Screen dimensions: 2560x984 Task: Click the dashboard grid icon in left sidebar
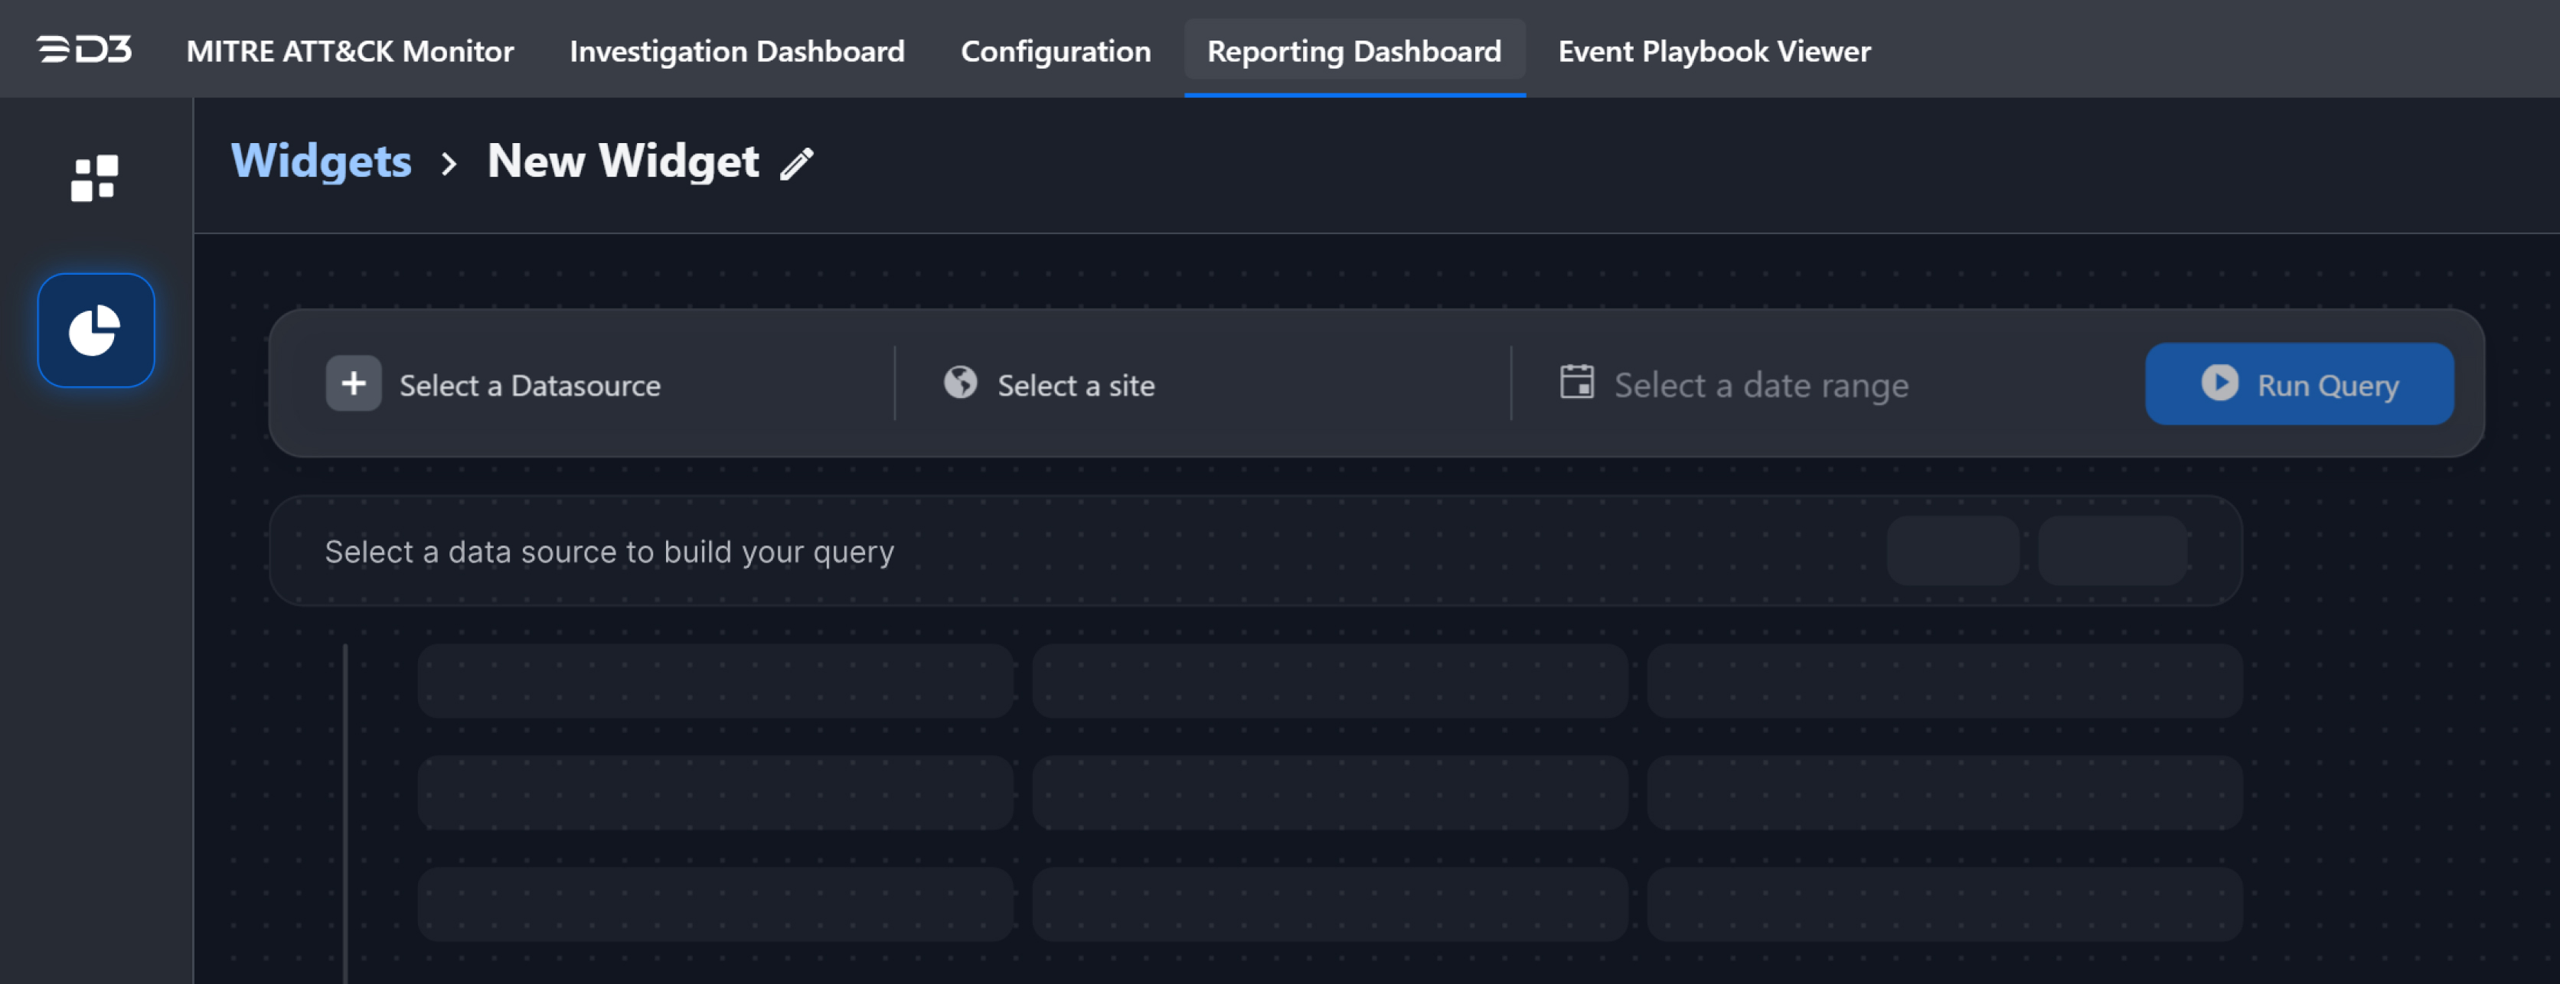pos(96,179)
